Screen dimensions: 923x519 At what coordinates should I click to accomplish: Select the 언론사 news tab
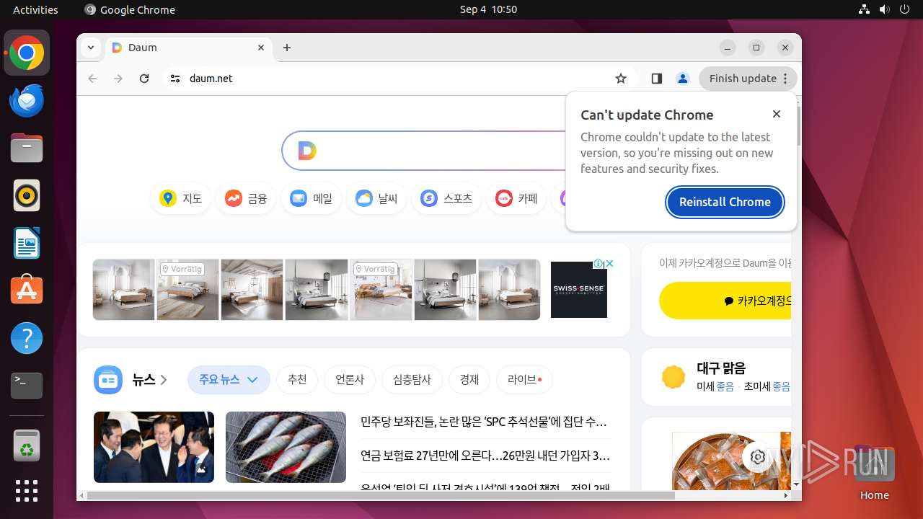(350, 380)
